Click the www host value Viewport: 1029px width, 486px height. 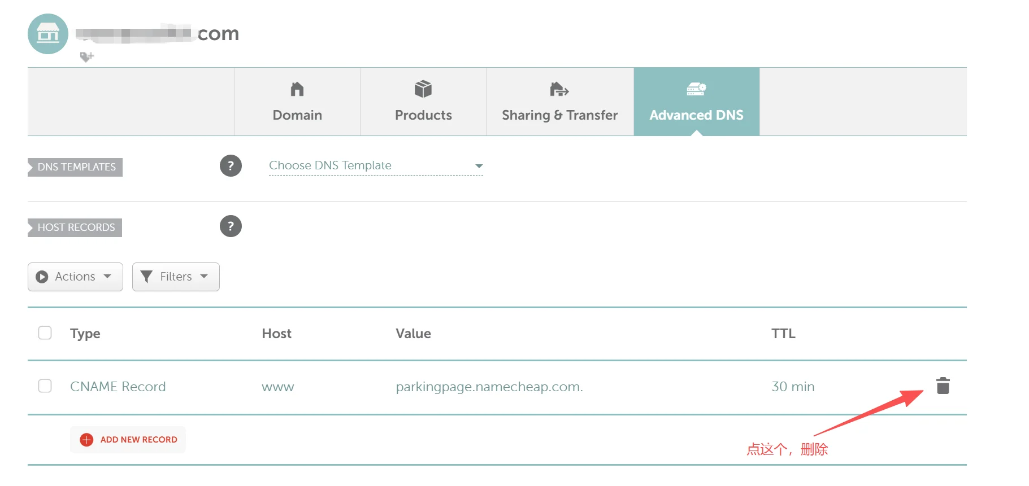click(278, 387)
